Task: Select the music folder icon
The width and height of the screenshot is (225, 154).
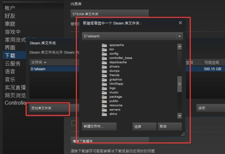Action: coord(104,93)
